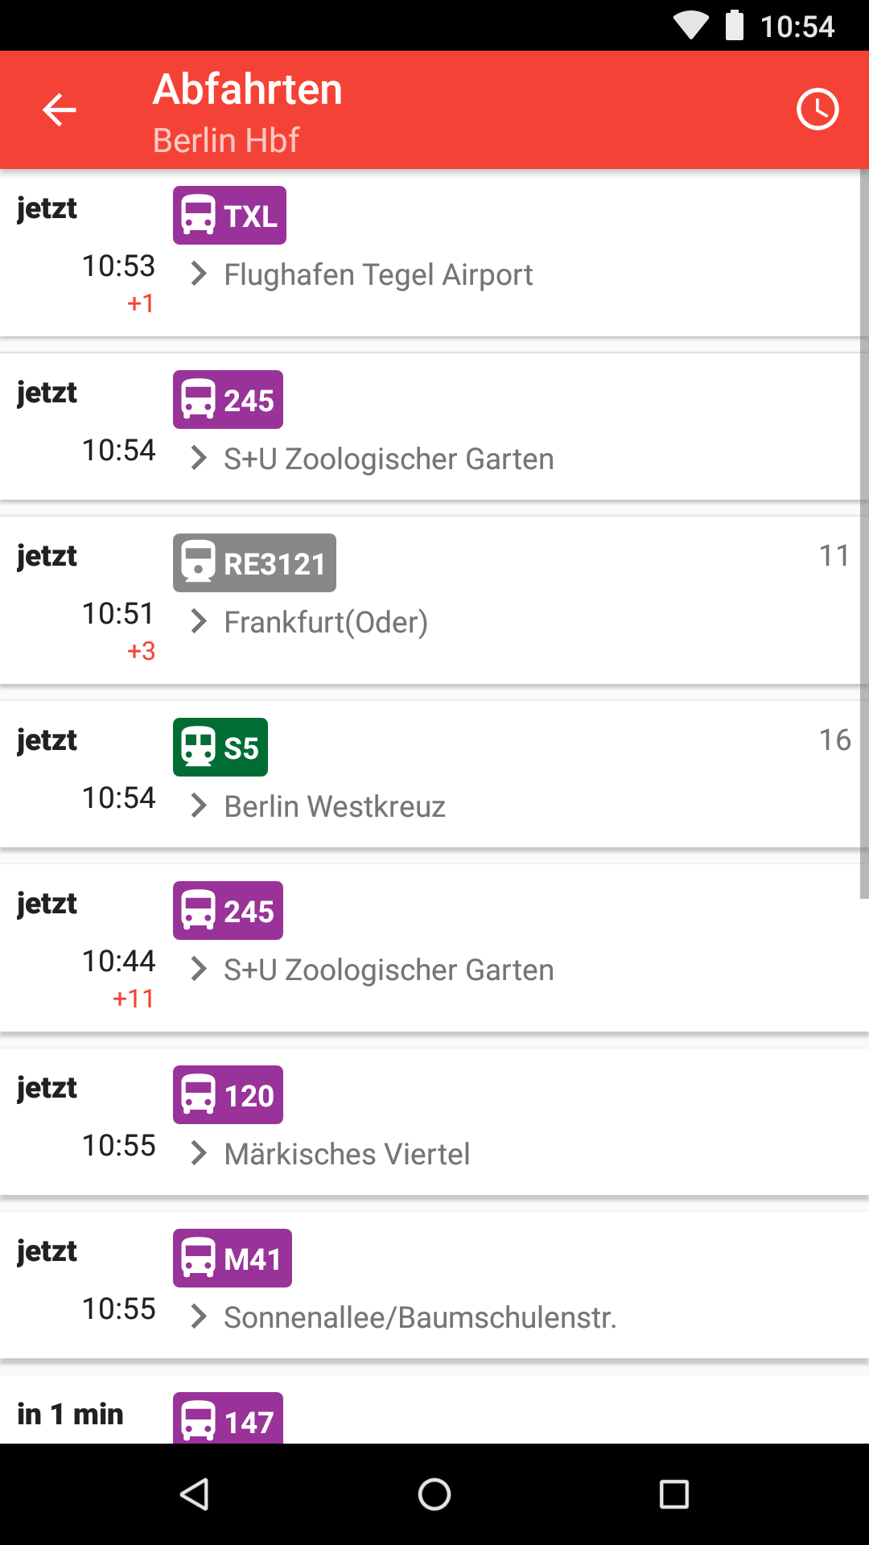Tap the 147 bus badge

pos(228,1420)
